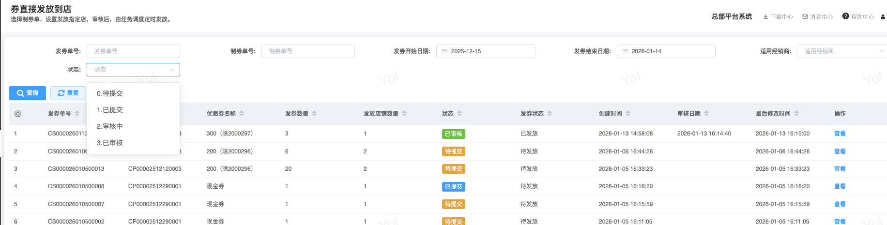Click calendar icon in 发券开始日期 field
The height and width of the screenshot is (225, 887).
point(444,51)
